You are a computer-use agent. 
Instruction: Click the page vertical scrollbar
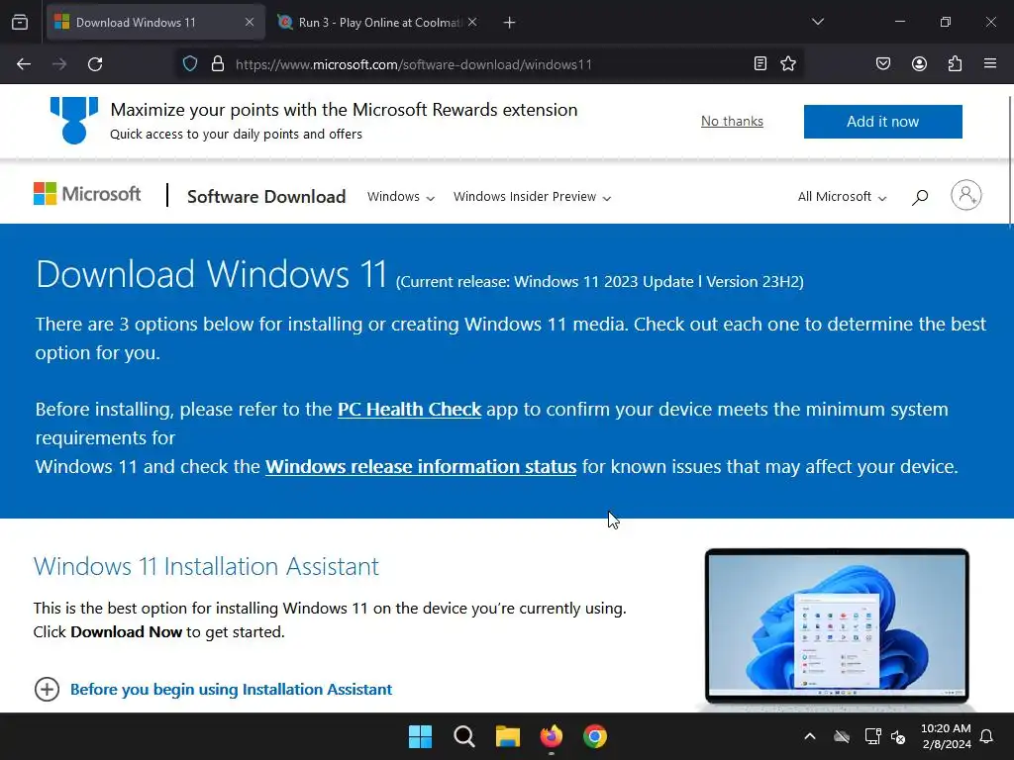coord(1010,161)
